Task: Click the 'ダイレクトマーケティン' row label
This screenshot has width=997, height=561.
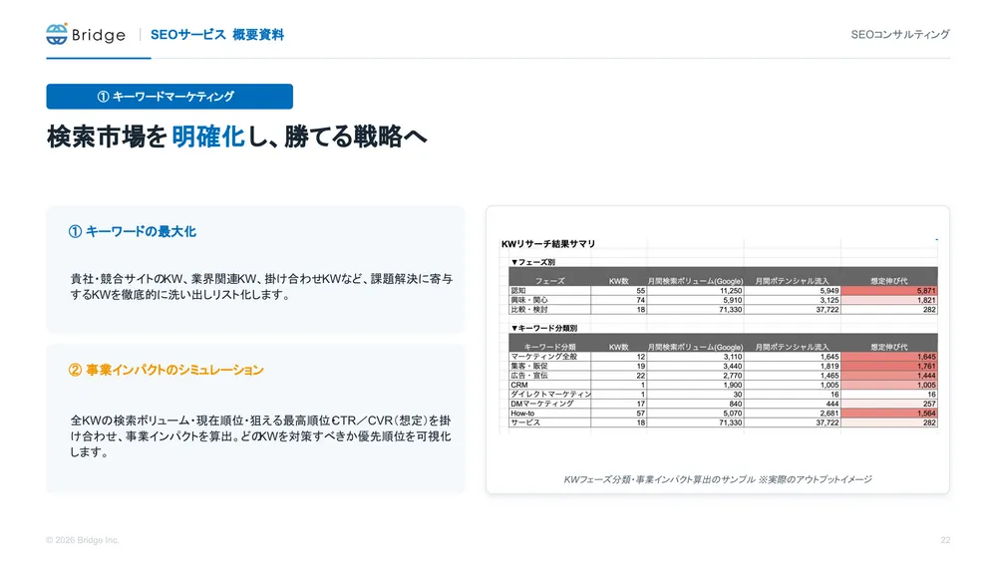Action: point(550,394)
